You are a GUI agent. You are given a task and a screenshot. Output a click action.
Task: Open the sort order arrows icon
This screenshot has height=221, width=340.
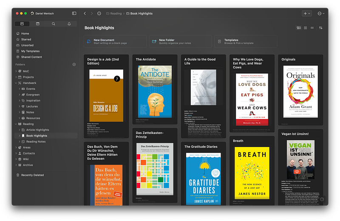[x=320, y=28]
